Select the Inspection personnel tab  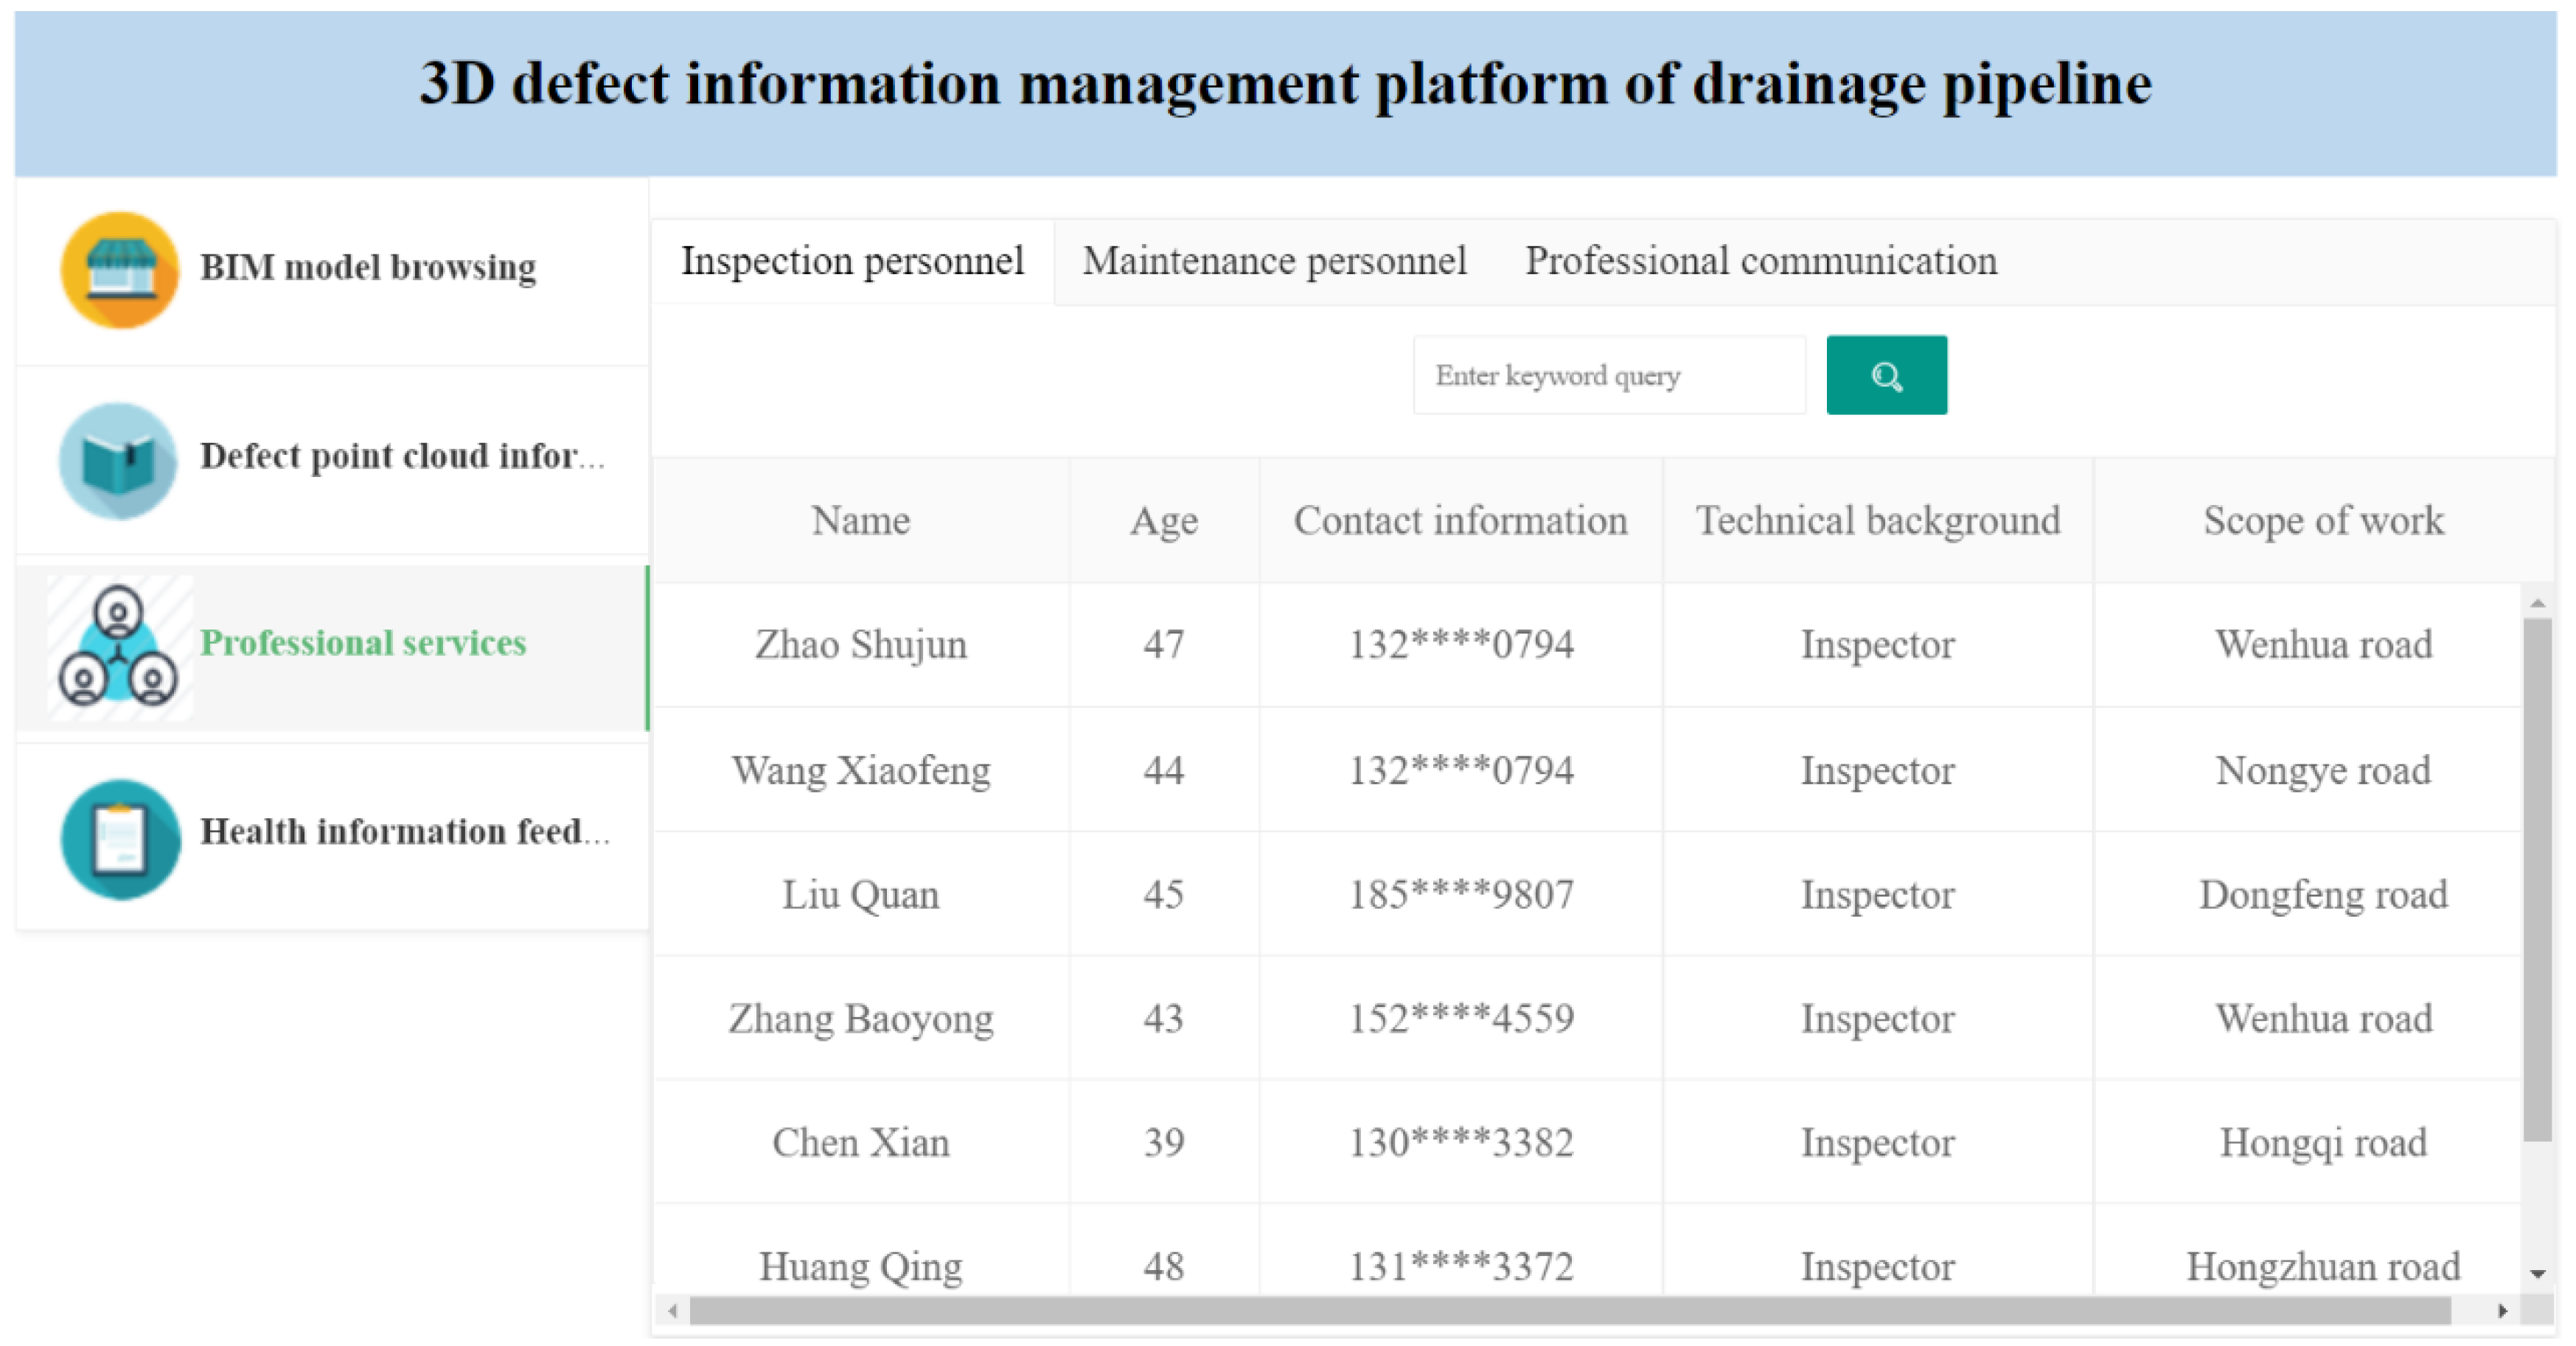point(852,261)
